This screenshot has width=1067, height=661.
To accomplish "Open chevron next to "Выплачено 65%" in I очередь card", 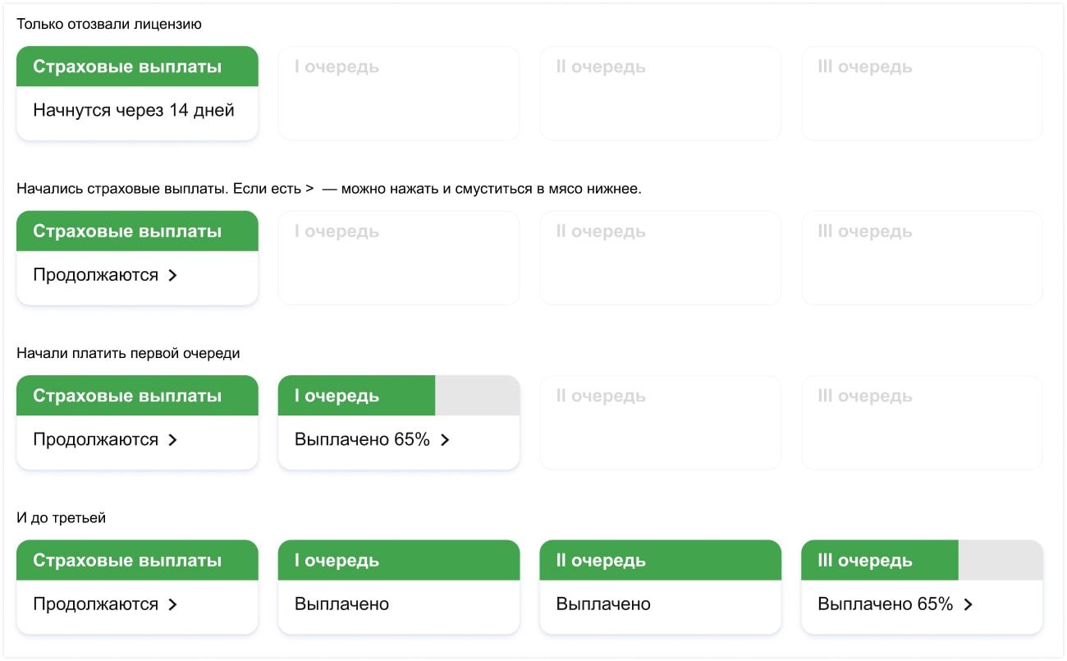I will (x=445, y=440).
